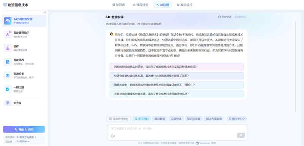Collapse the left sidebar with the arrow icon

click(44, 12)
